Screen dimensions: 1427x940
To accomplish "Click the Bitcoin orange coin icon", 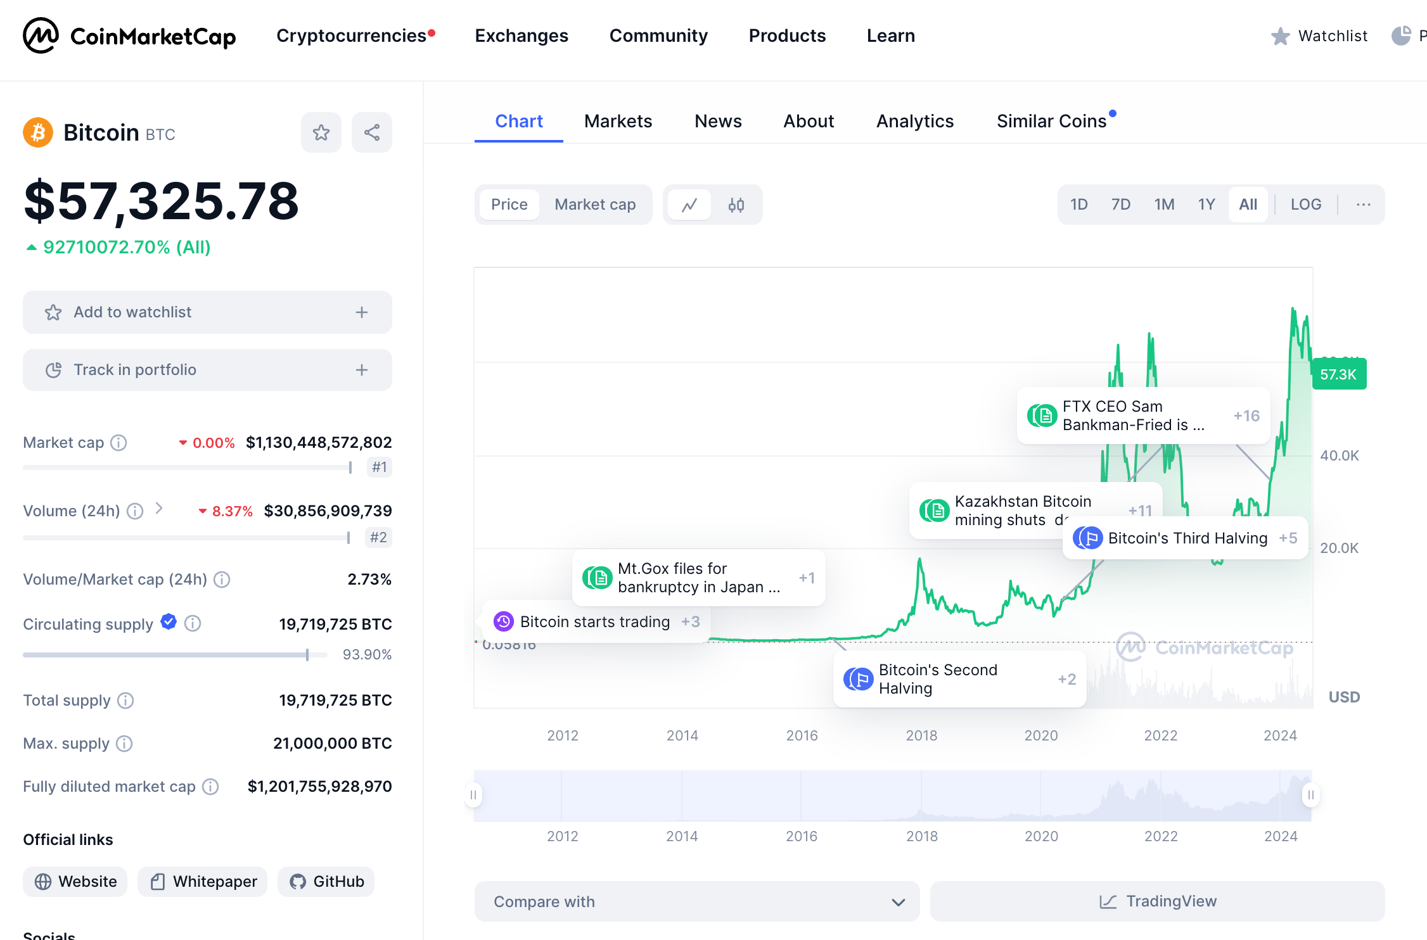I will 38,132.
